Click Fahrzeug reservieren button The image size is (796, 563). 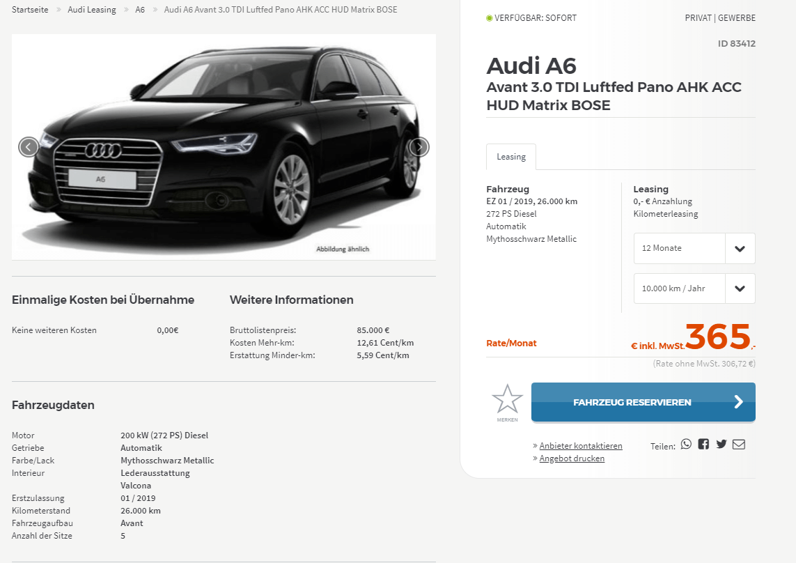coord(643,402)
